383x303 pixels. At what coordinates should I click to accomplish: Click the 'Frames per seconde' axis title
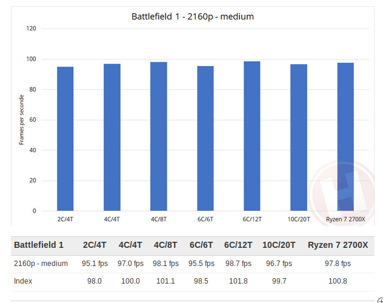[21, 119]
